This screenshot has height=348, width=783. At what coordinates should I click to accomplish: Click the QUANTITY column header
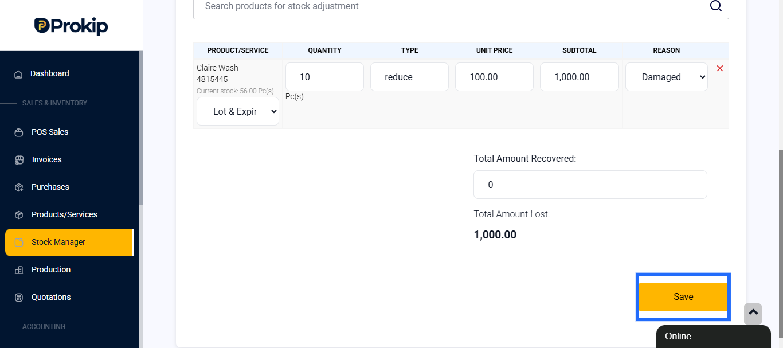[324, 50]
